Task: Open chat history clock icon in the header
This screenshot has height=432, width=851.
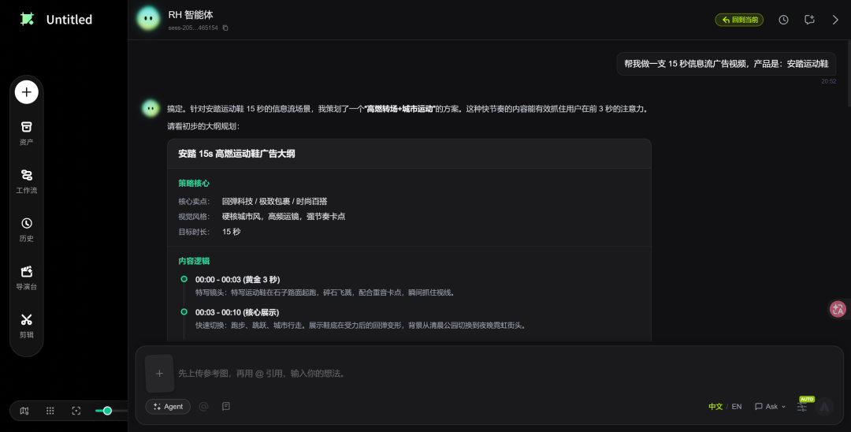Action: 783,20
